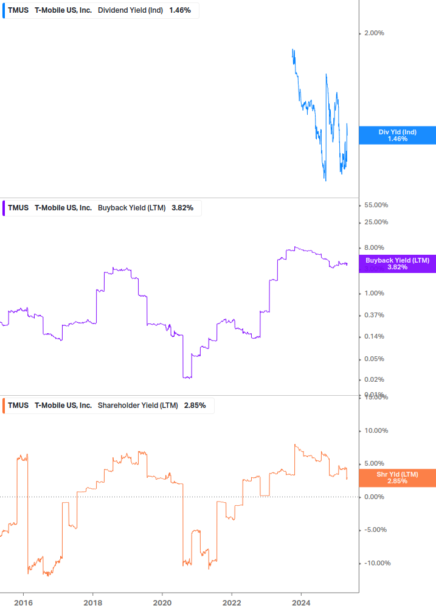Screen dimensions: 436x611
Task: Click the blue color bar in Dividend Yield legend
Action: click(4, 10)
